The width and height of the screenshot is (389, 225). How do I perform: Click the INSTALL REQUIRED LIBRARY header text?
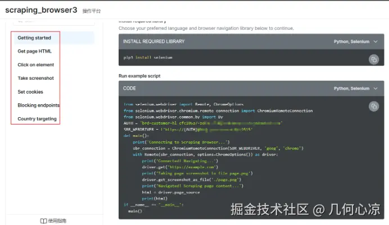click(x=154, y=42)
